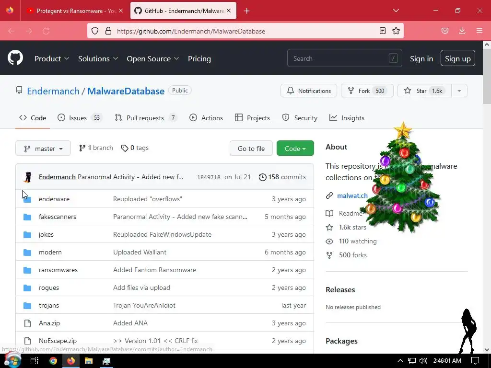Click the Endermanch avatar in commit row

click(x=28, y=177)
